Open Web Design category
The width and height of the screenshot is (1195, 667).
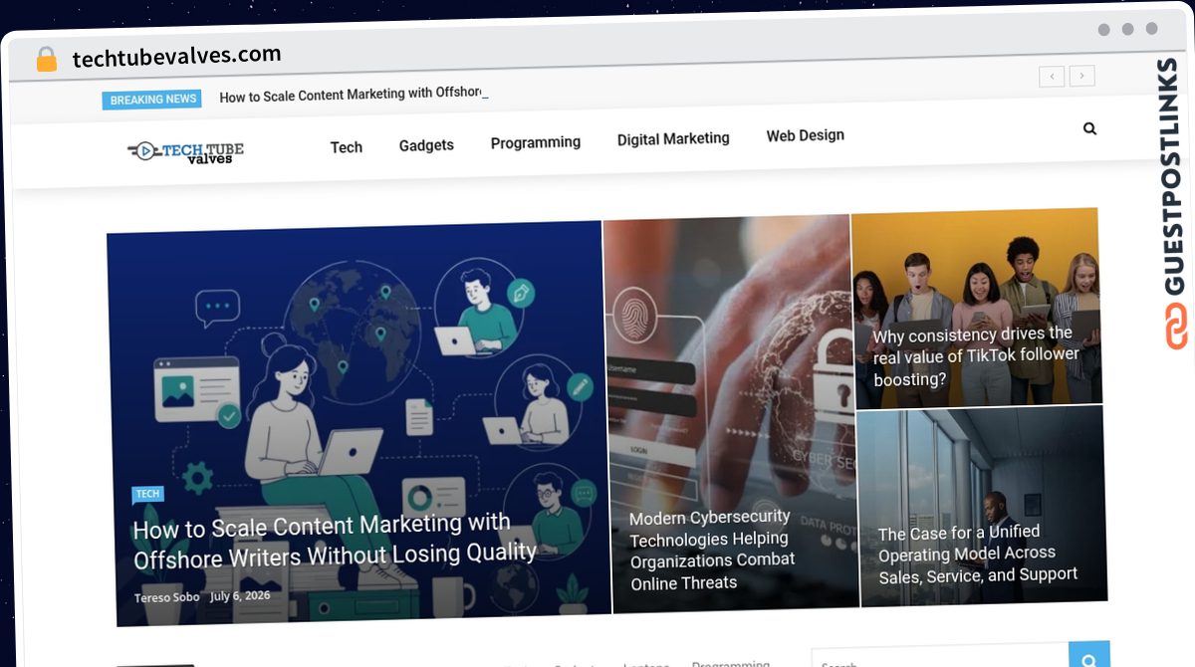tap(806, 135)
